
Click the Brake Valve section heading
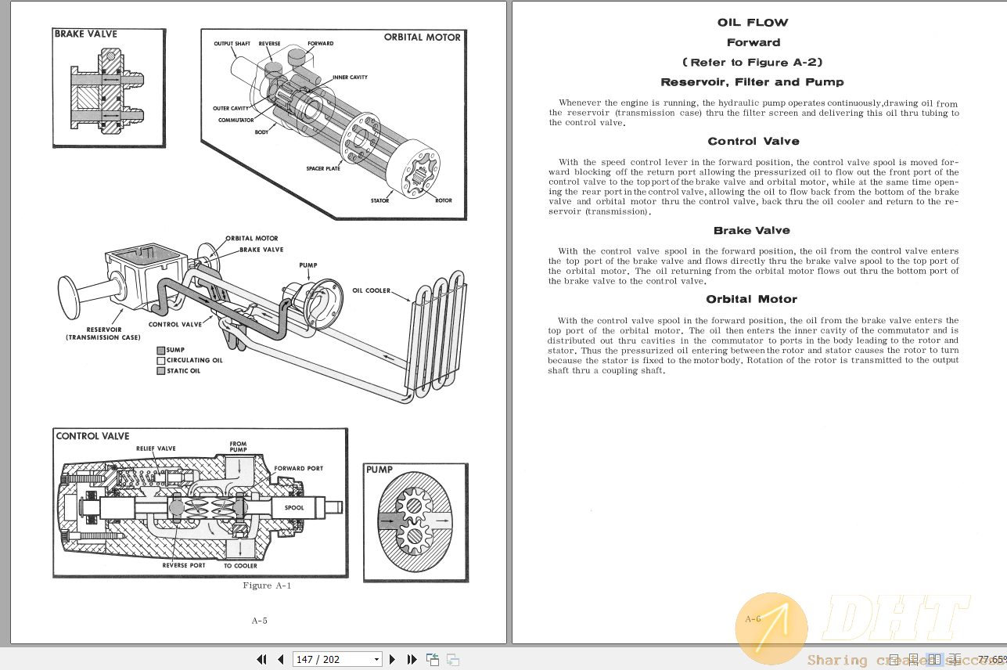[752, 230]
